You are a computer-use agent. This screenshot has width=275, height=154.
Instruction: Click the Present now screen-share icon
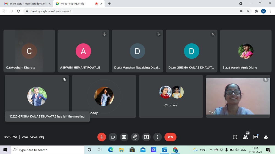pos(146,137)
